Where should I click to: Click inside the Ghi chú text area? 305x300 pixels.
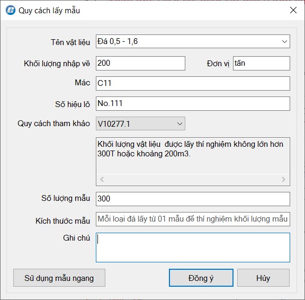click(193, 248)
